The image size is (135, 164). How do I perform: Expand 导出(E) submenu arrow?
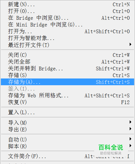tap(130, 129)
